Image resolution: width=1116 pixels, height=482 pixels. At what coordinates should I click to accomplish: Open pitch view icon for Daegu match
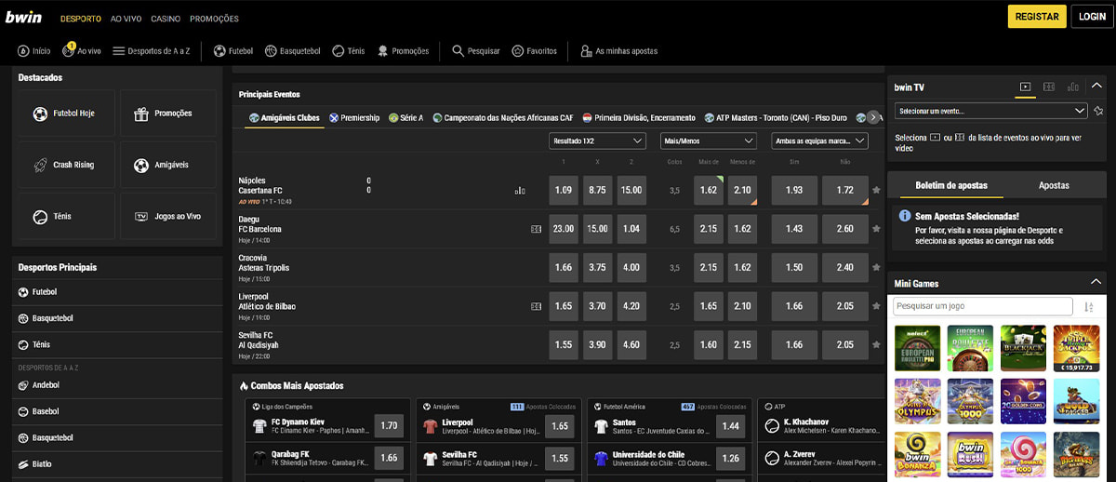536,228
